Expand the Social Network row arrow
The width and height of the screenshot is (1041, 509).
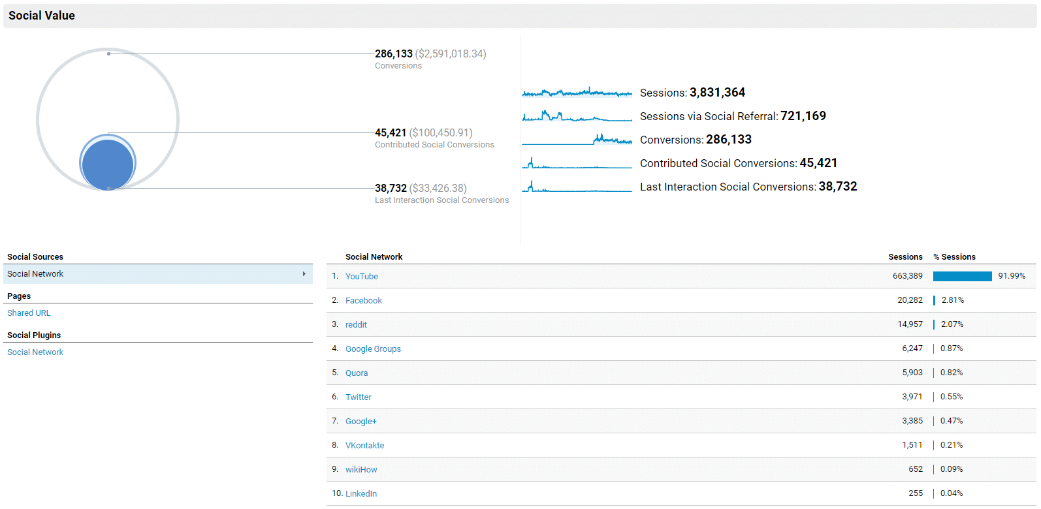(304, 274)
